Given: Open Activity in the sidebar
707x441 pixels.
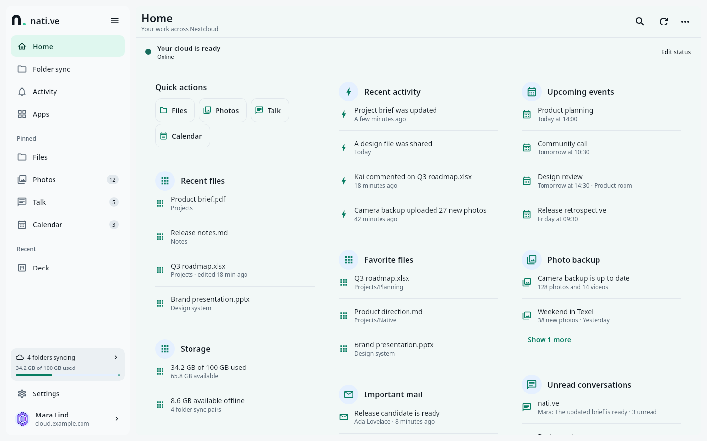Looking at the screenshot, I should click(68, 92).
